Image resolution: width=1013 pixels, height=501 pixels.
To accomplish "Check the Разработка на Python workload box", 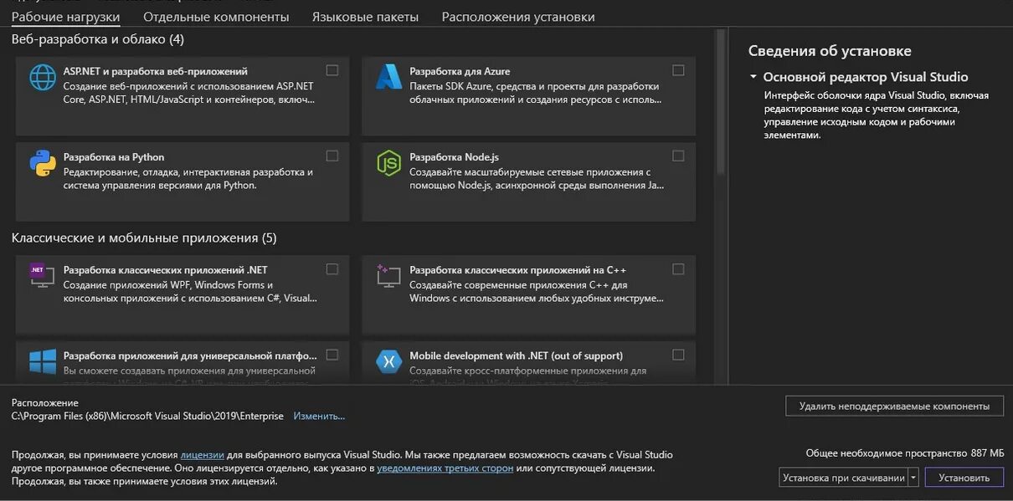I will tap(332, 156).
